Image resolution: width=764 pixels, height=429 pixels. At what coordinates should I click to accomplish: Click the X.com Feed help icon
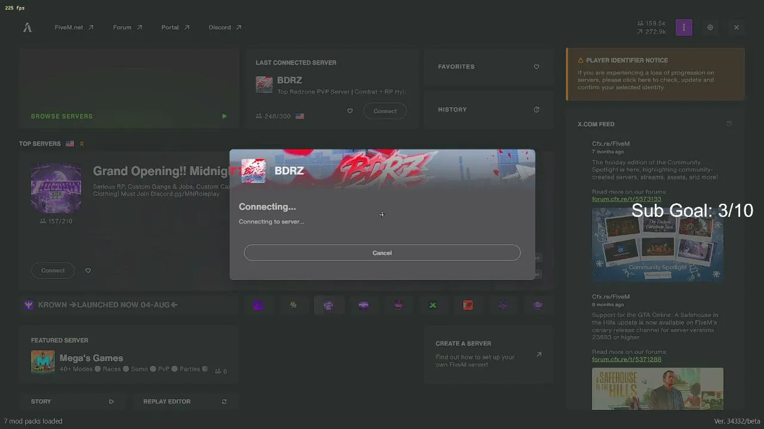click(729, 124)
